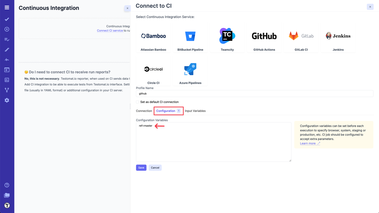This screenshot has width=379, height=213.
Task: Enable Set as default CI connection
Action: pyautogui.click(x=138, y=102)
